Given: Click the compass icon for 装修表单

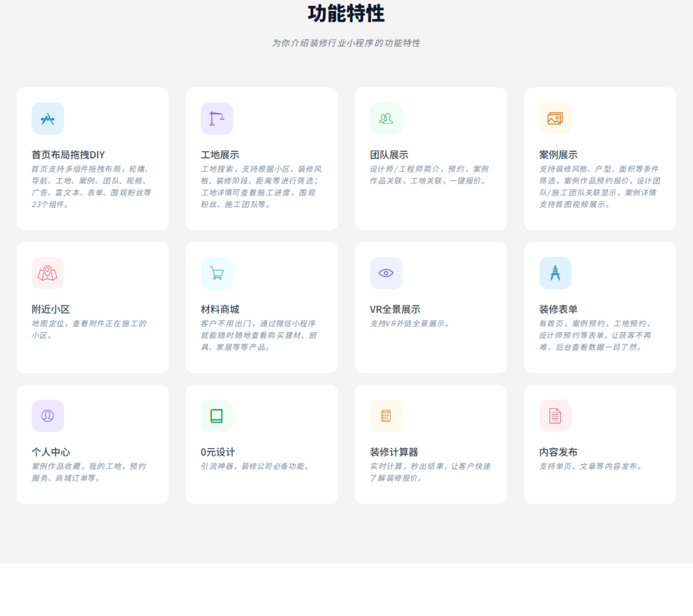Looking at the screenshot, I should click(556, 273).
